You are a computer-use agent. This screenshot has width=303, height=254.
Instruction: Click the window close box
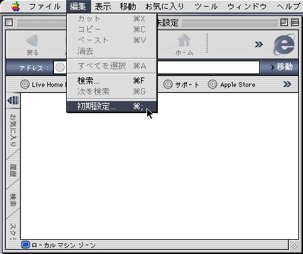(x=9, y=22)
